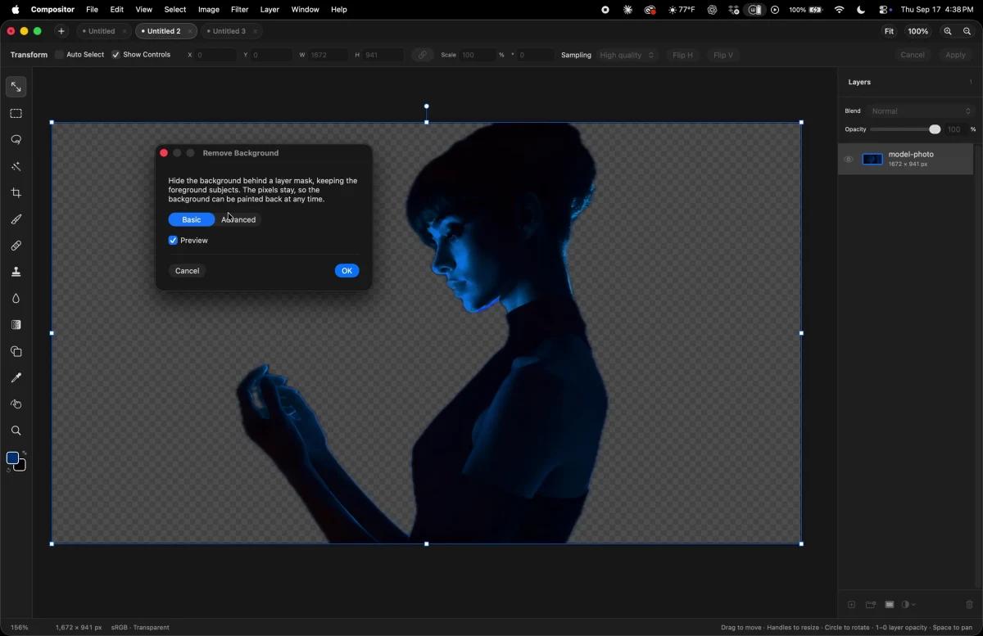The image size is (983, 636).
Task: Select the crop tool
Action: point(16,193)
